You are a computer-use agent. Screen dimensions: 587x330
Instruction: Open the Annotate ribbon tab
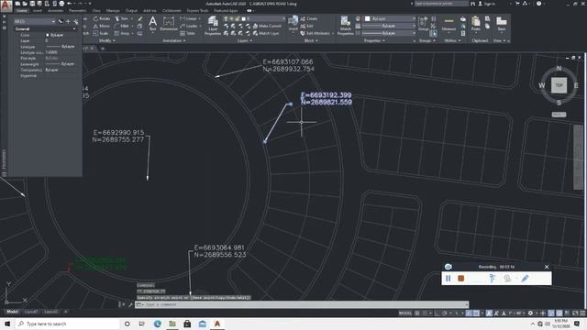coord(55,11)
